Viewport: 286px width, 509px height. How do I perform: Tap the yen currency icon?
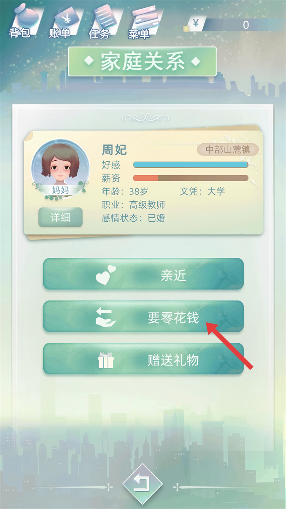[196, 24]
